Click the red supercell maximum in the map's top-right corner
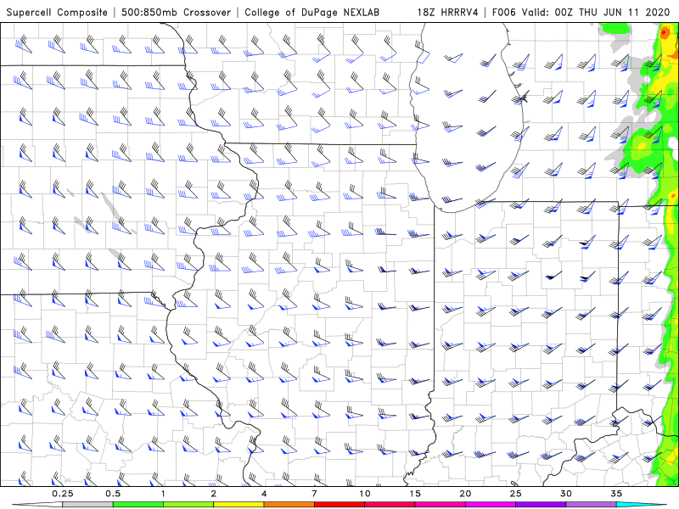679x509 pixels. click(x=665, y=33)
